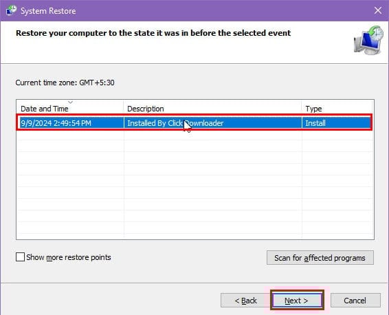Click the computer restore clock illustration
The image size is (389, 315).
tap(368, 40)
